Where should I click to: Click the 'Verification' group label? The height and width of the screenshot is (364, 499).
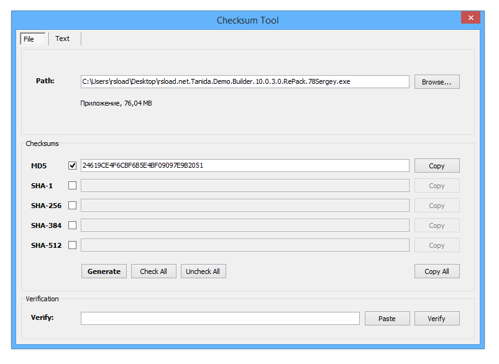[42, 299]
